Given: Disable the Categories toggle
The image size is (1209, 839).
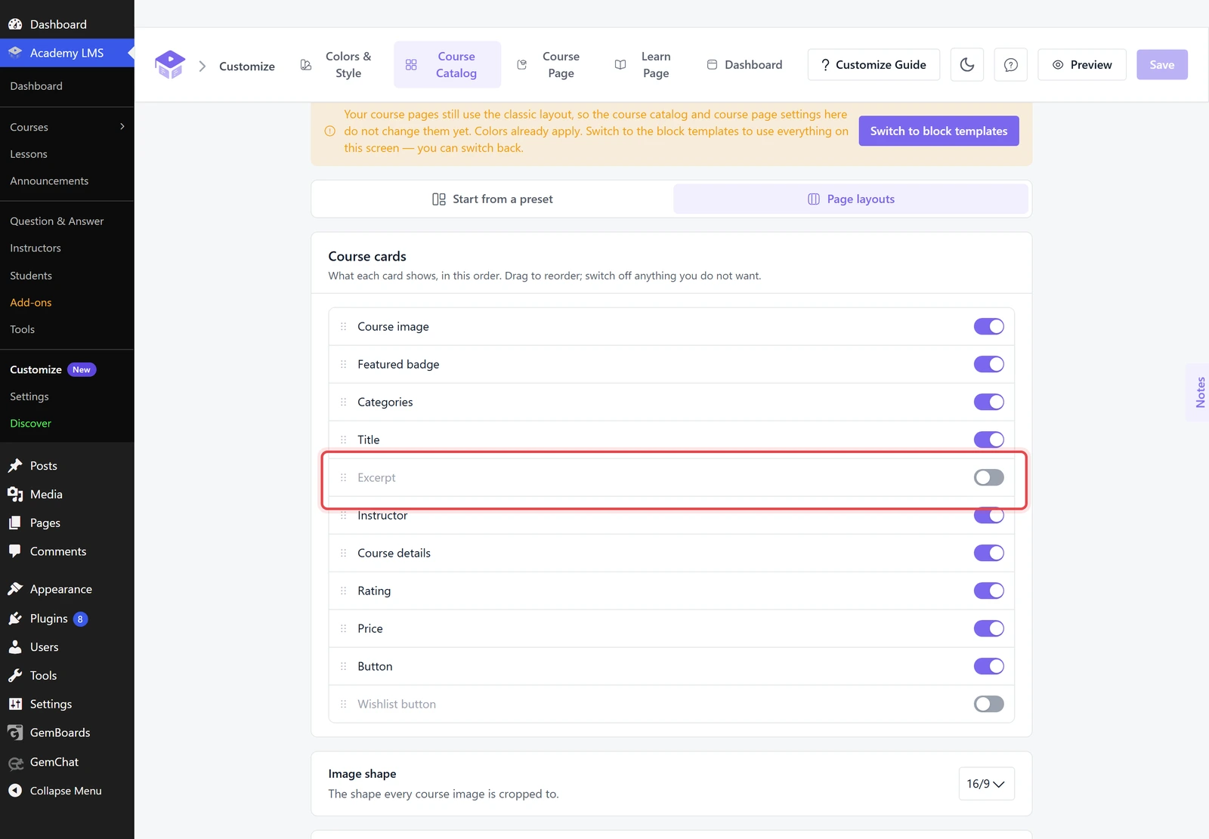Looking at the screenshot, I should (988, 402).
